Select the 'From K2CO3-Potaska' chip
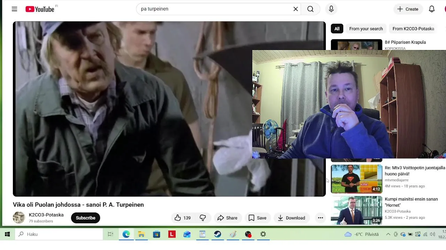446x250 pixels. [413, 29]
